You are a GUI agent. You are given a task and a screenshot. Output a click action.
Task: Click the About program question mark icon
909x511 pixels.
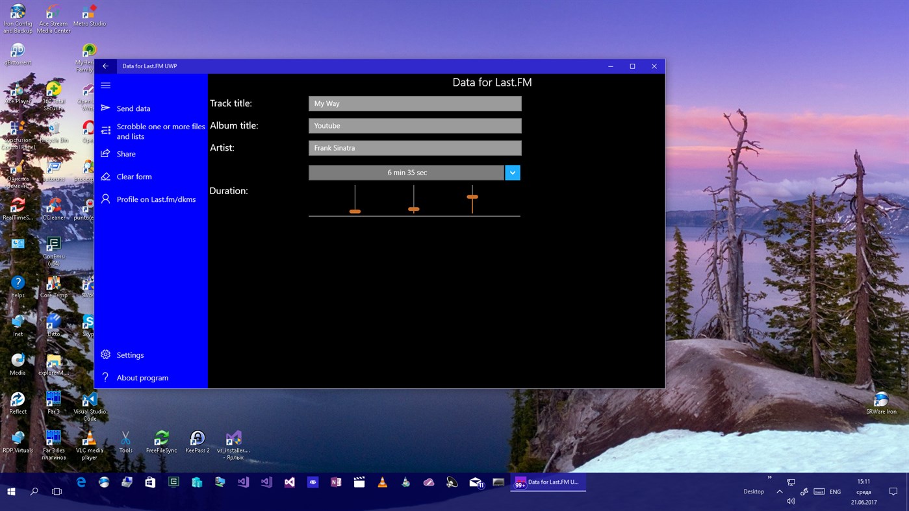tap(105, 377)
